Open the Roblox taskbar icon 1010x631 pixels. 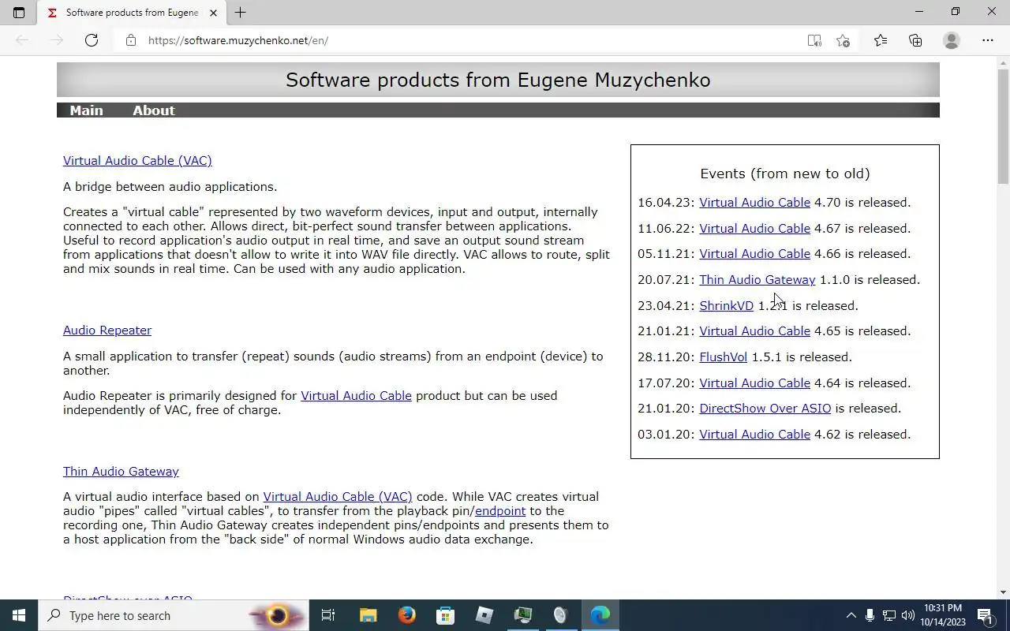click(484, 615)
